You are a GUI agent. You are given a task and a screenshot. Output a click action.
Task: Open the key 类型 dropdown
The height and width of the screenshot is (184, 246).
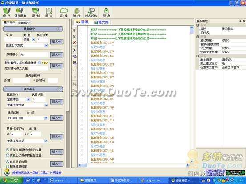point(33,39)
